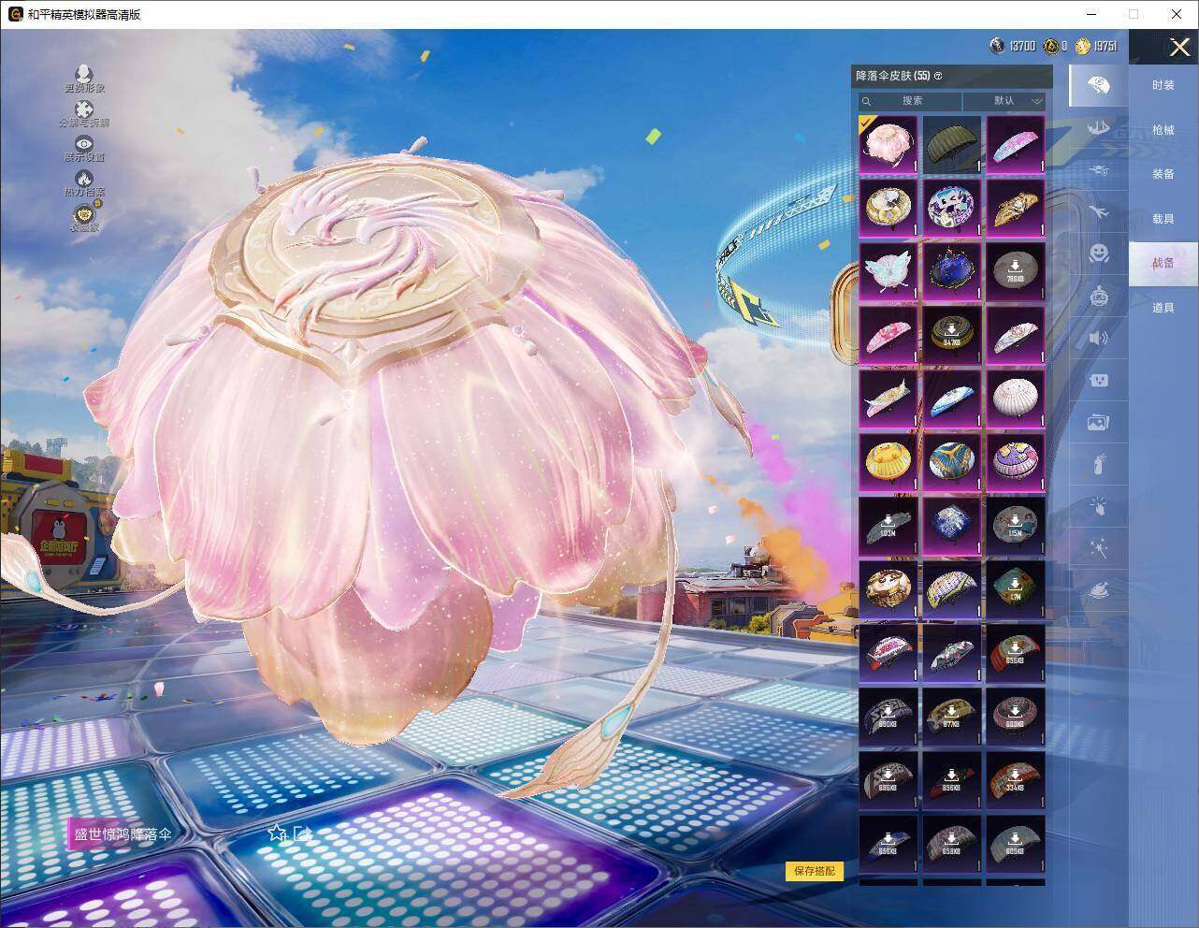Select ship category icon in sidebar
This screenshot has width=1199, height=928.
coord(1098,128)
